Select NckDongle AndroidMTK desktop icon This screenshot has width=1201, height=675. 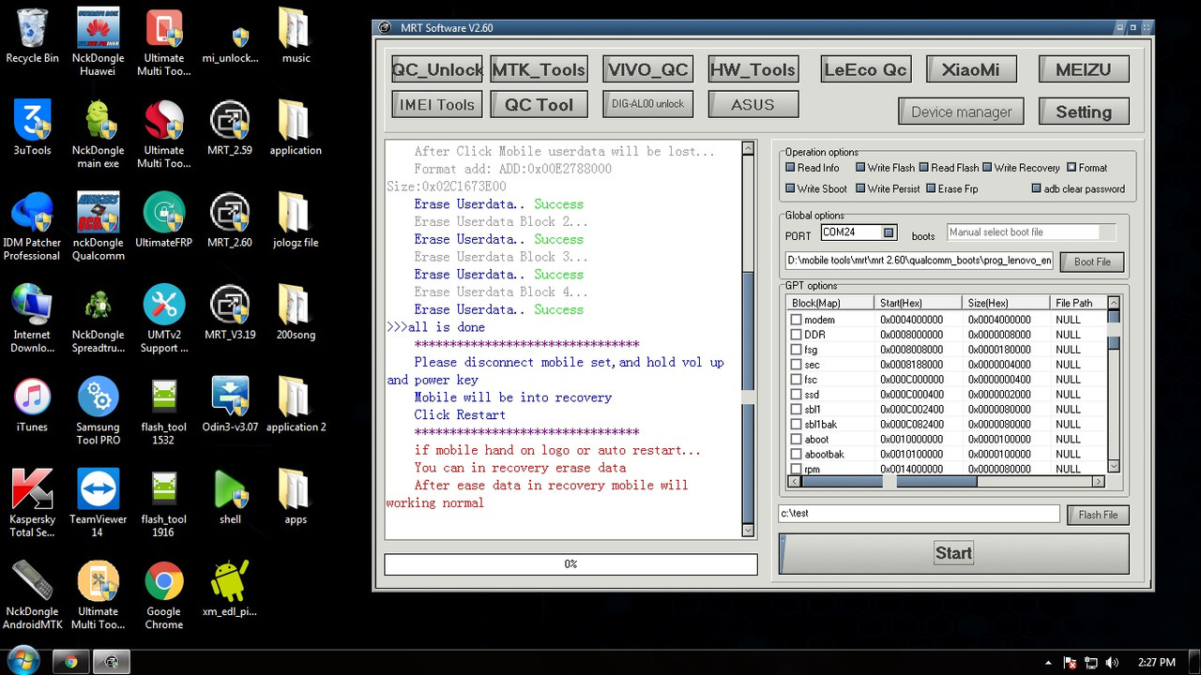pos(32,595)
